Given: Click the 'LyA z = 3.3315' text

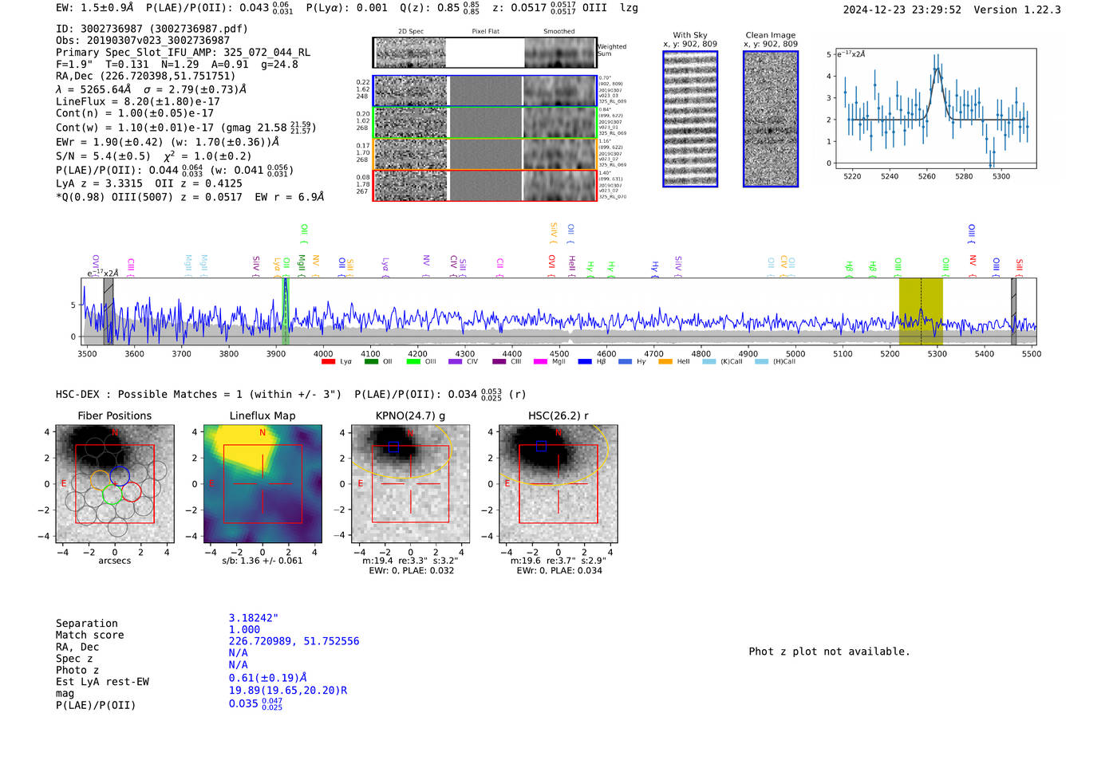Looking at the screenshot, I should point(97,183).
